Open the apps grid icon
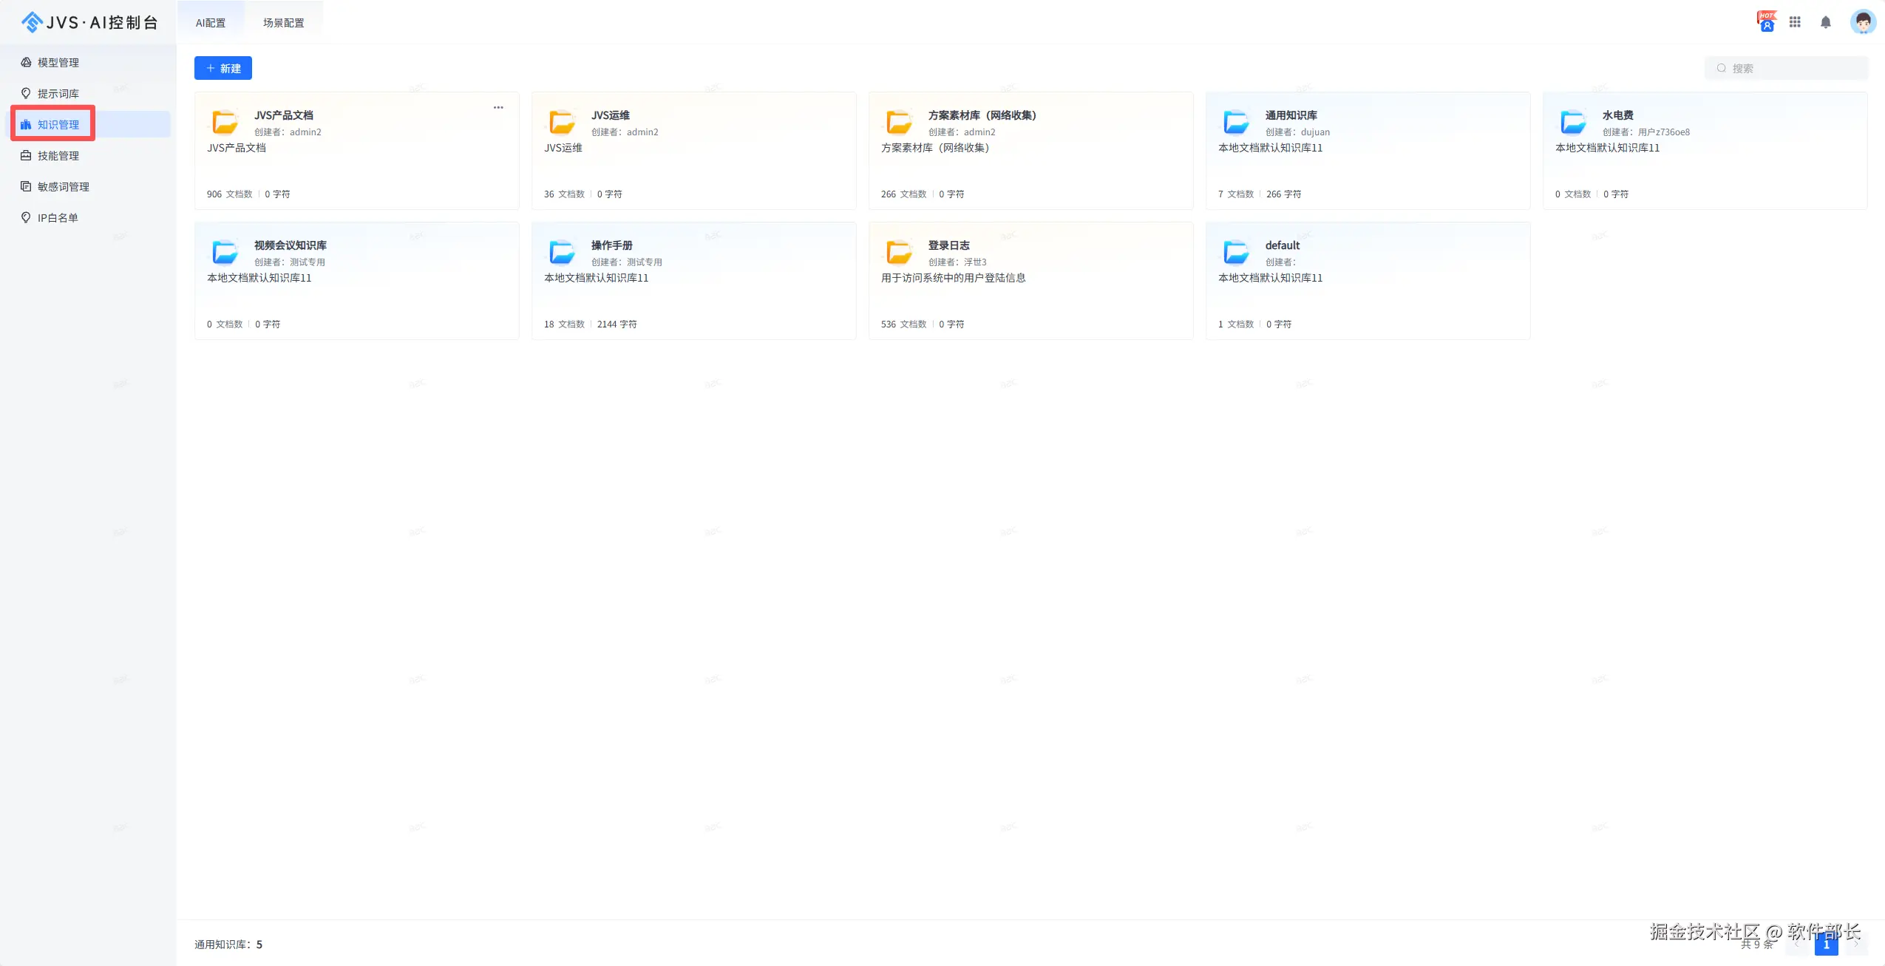1885x966 pixels. (x=1795, y=22)
